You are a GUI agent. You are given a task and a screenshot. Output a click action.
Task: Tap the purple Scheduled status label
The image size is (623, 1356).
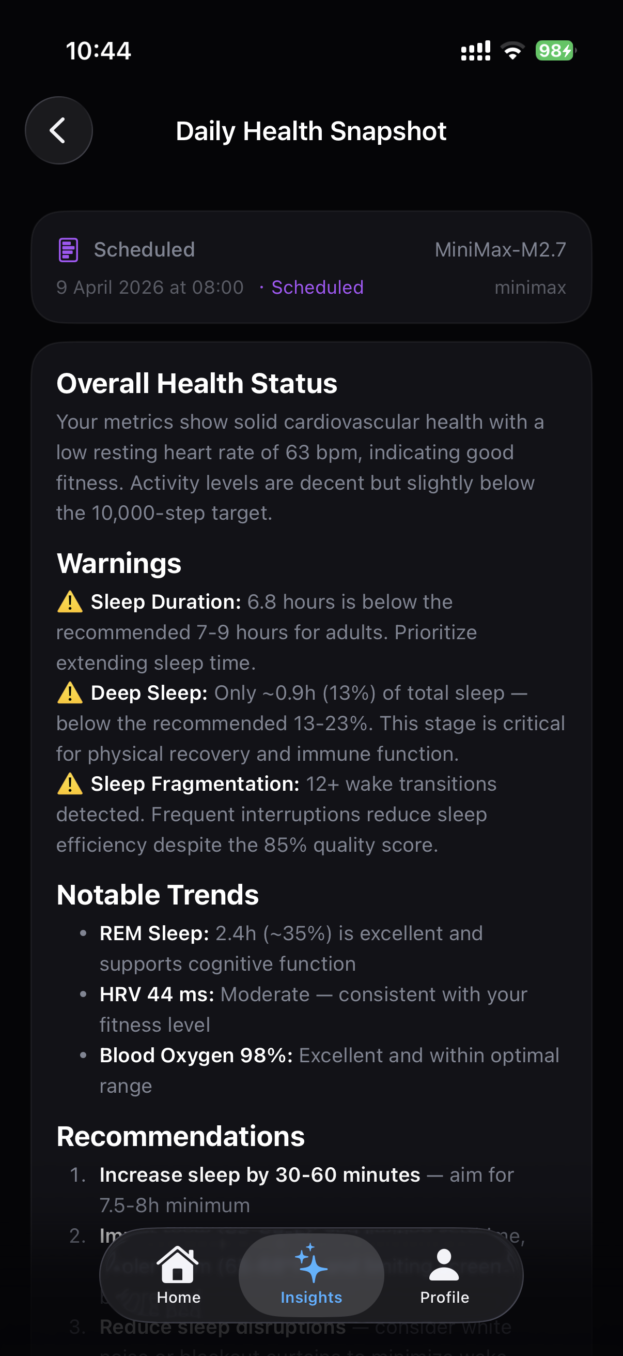point(317,288)
